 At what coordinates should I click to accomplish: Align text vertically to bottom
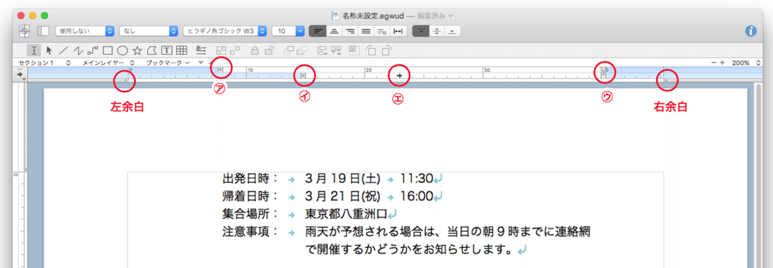pyautogui.click(x=452, y=30)
